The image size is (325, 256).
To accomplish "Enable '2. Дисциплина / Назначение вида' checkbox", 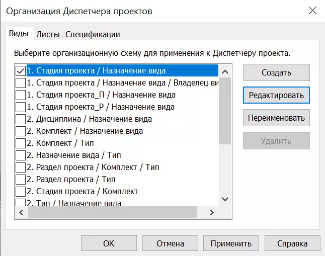I will (21, 119).
